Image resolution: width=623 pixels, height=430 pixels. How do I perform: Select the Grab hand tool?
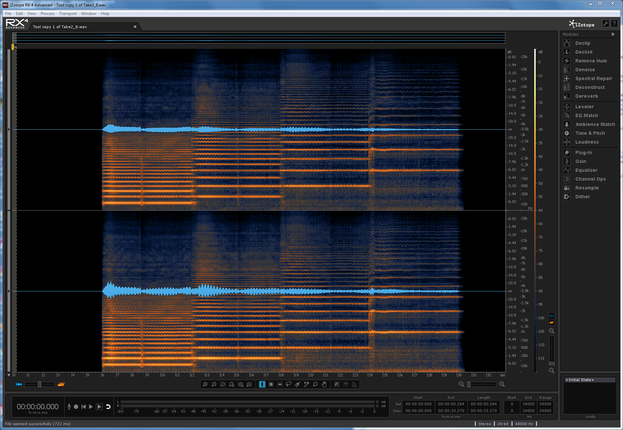pos(324,384)
